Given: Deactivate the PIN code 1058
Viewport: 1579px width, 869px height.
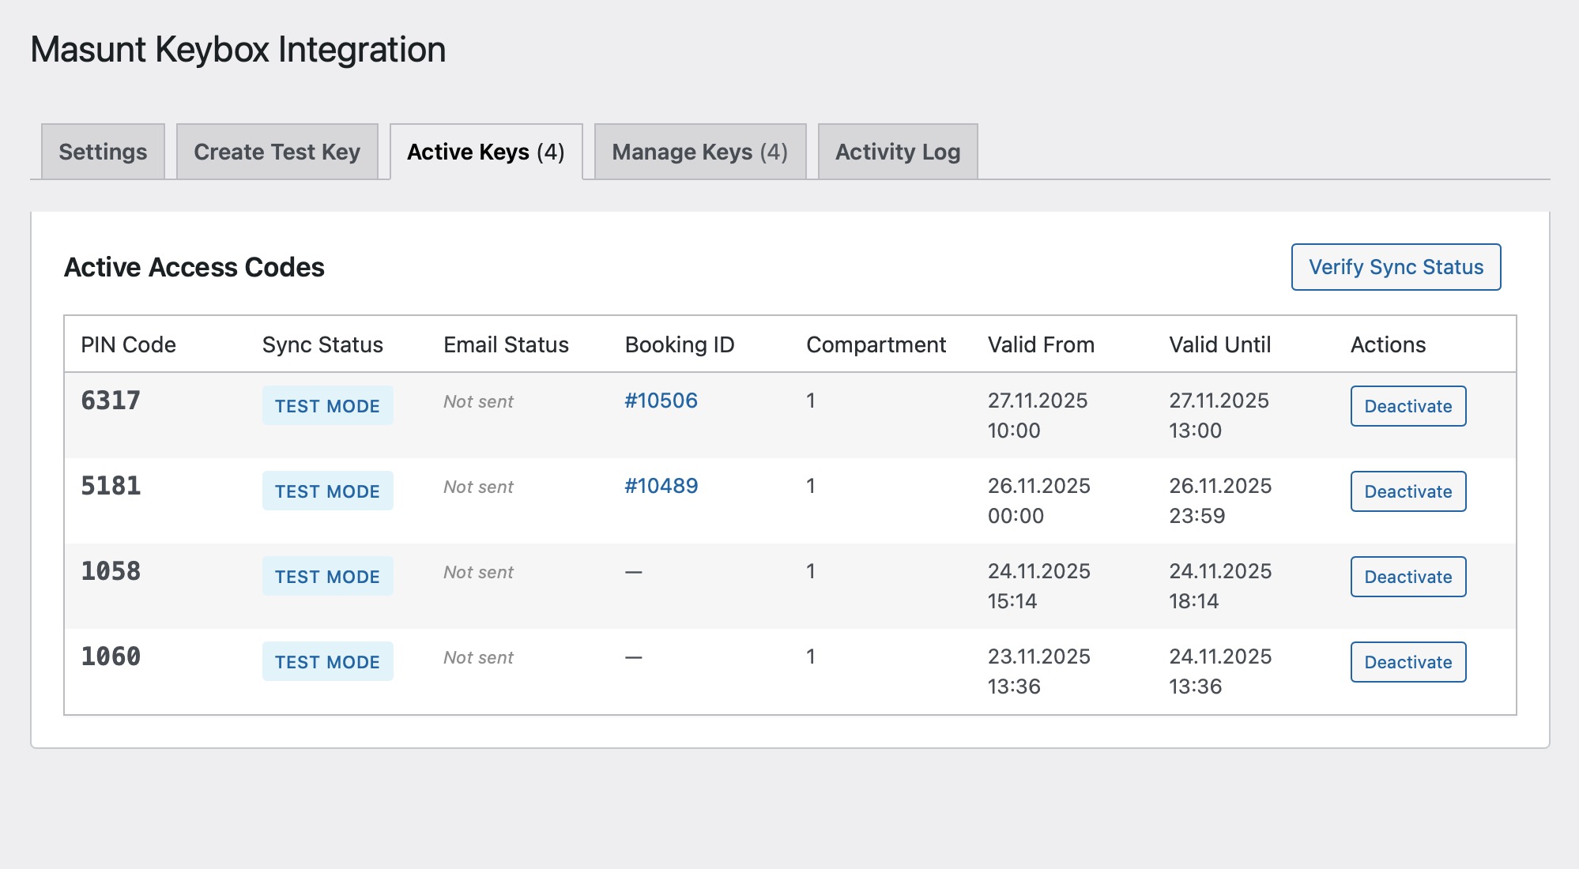Looking at the screenshot, I should 1408,576.
